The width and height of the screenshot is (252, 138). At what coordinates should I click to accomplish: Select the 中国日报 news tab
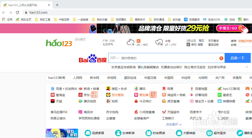(x=150, y=78)
